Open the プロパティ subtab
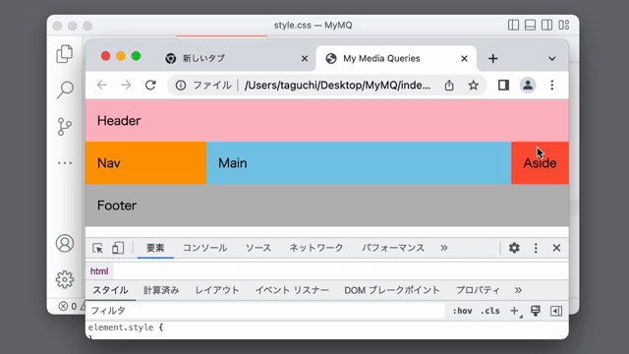629x354 pixels. 478,290
